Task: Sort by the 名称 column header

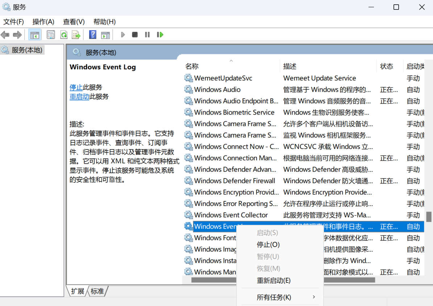Action: [x=192, y=66]
